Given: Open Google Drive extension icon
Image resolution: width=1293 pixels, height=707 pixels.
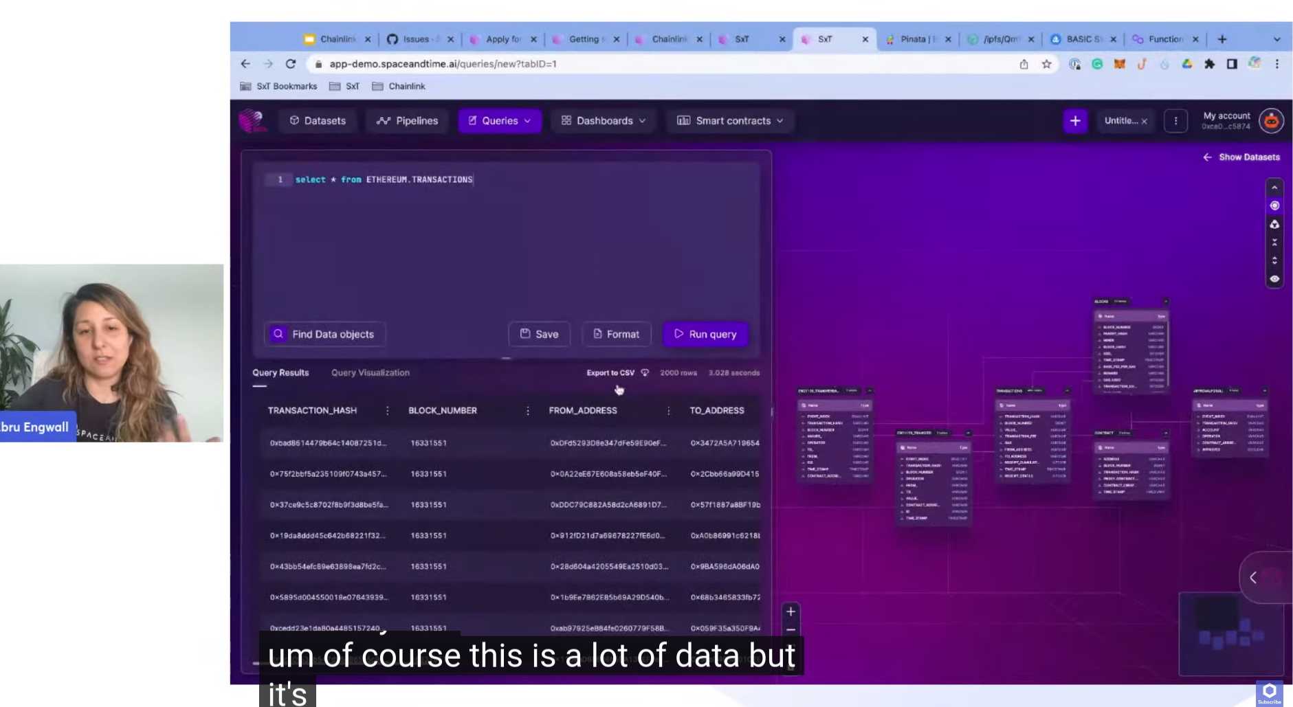Looking at the screenshot, I should [x=1187, y=64].
